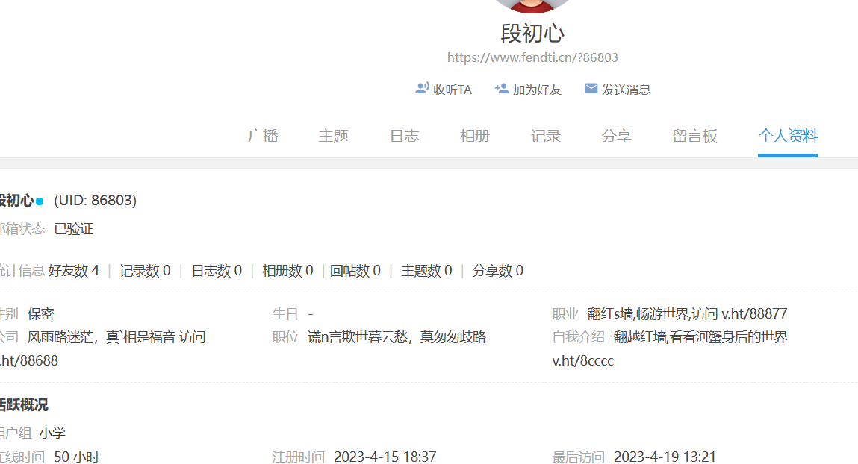Open the 分享数 0 stat link
Image resolution: width=858 pixels, height=464 pixels.
pos(497,271)
